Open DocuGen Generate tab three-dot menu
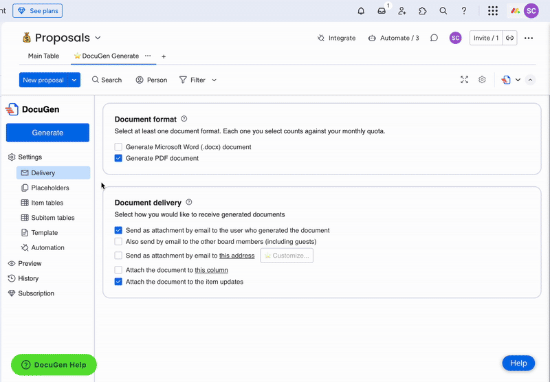The width and height of the screenshot is (550, 382). pos(148,56)
